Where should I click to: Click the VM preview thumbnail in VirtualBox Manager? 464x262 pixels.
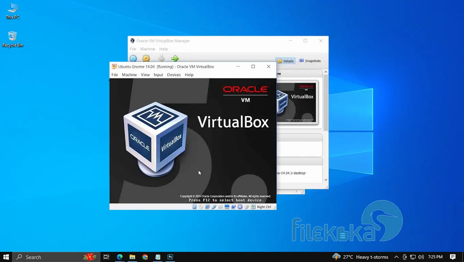coord(297,102)
